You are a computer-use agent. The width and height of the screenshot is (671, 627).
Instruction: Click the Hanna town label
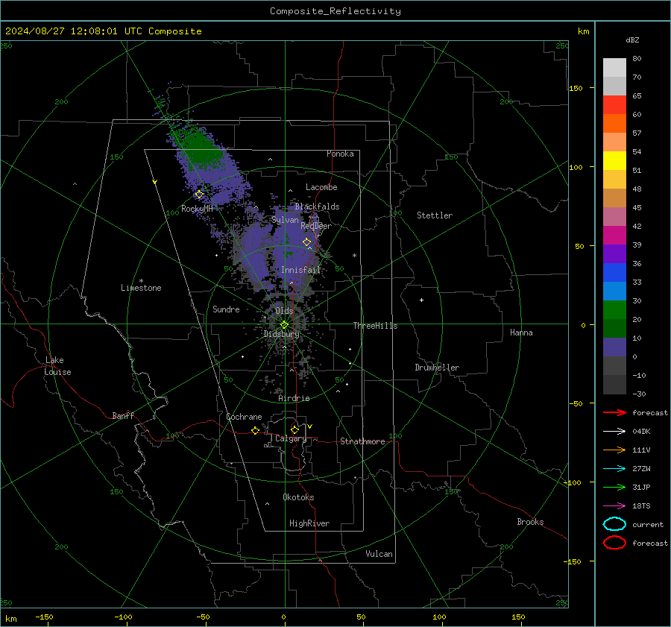[521, 333]
